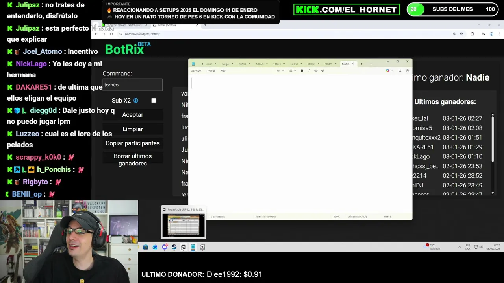The image size is (504, 283).
Task: Click 'Texto sin formato' in status bar
Action: point(265,217)
